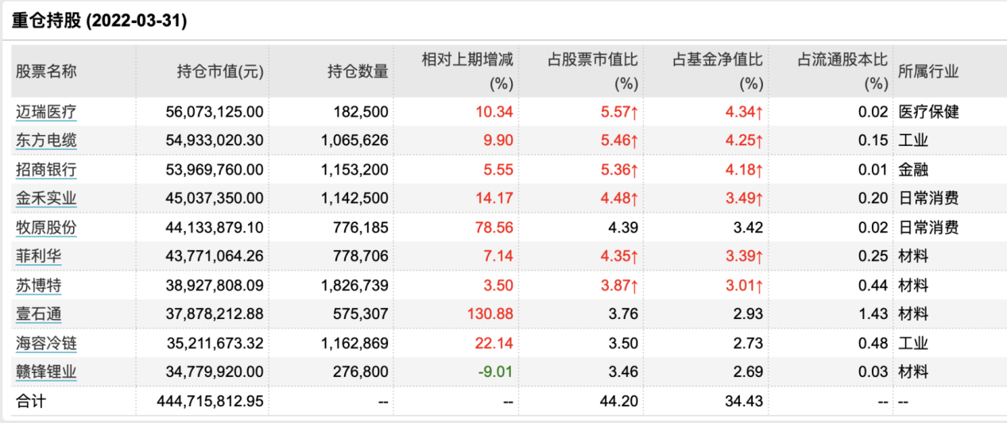Screen dimensions: 1007x423
Task: Open the 东方电缆 stock link
Action: click(46, 140)
